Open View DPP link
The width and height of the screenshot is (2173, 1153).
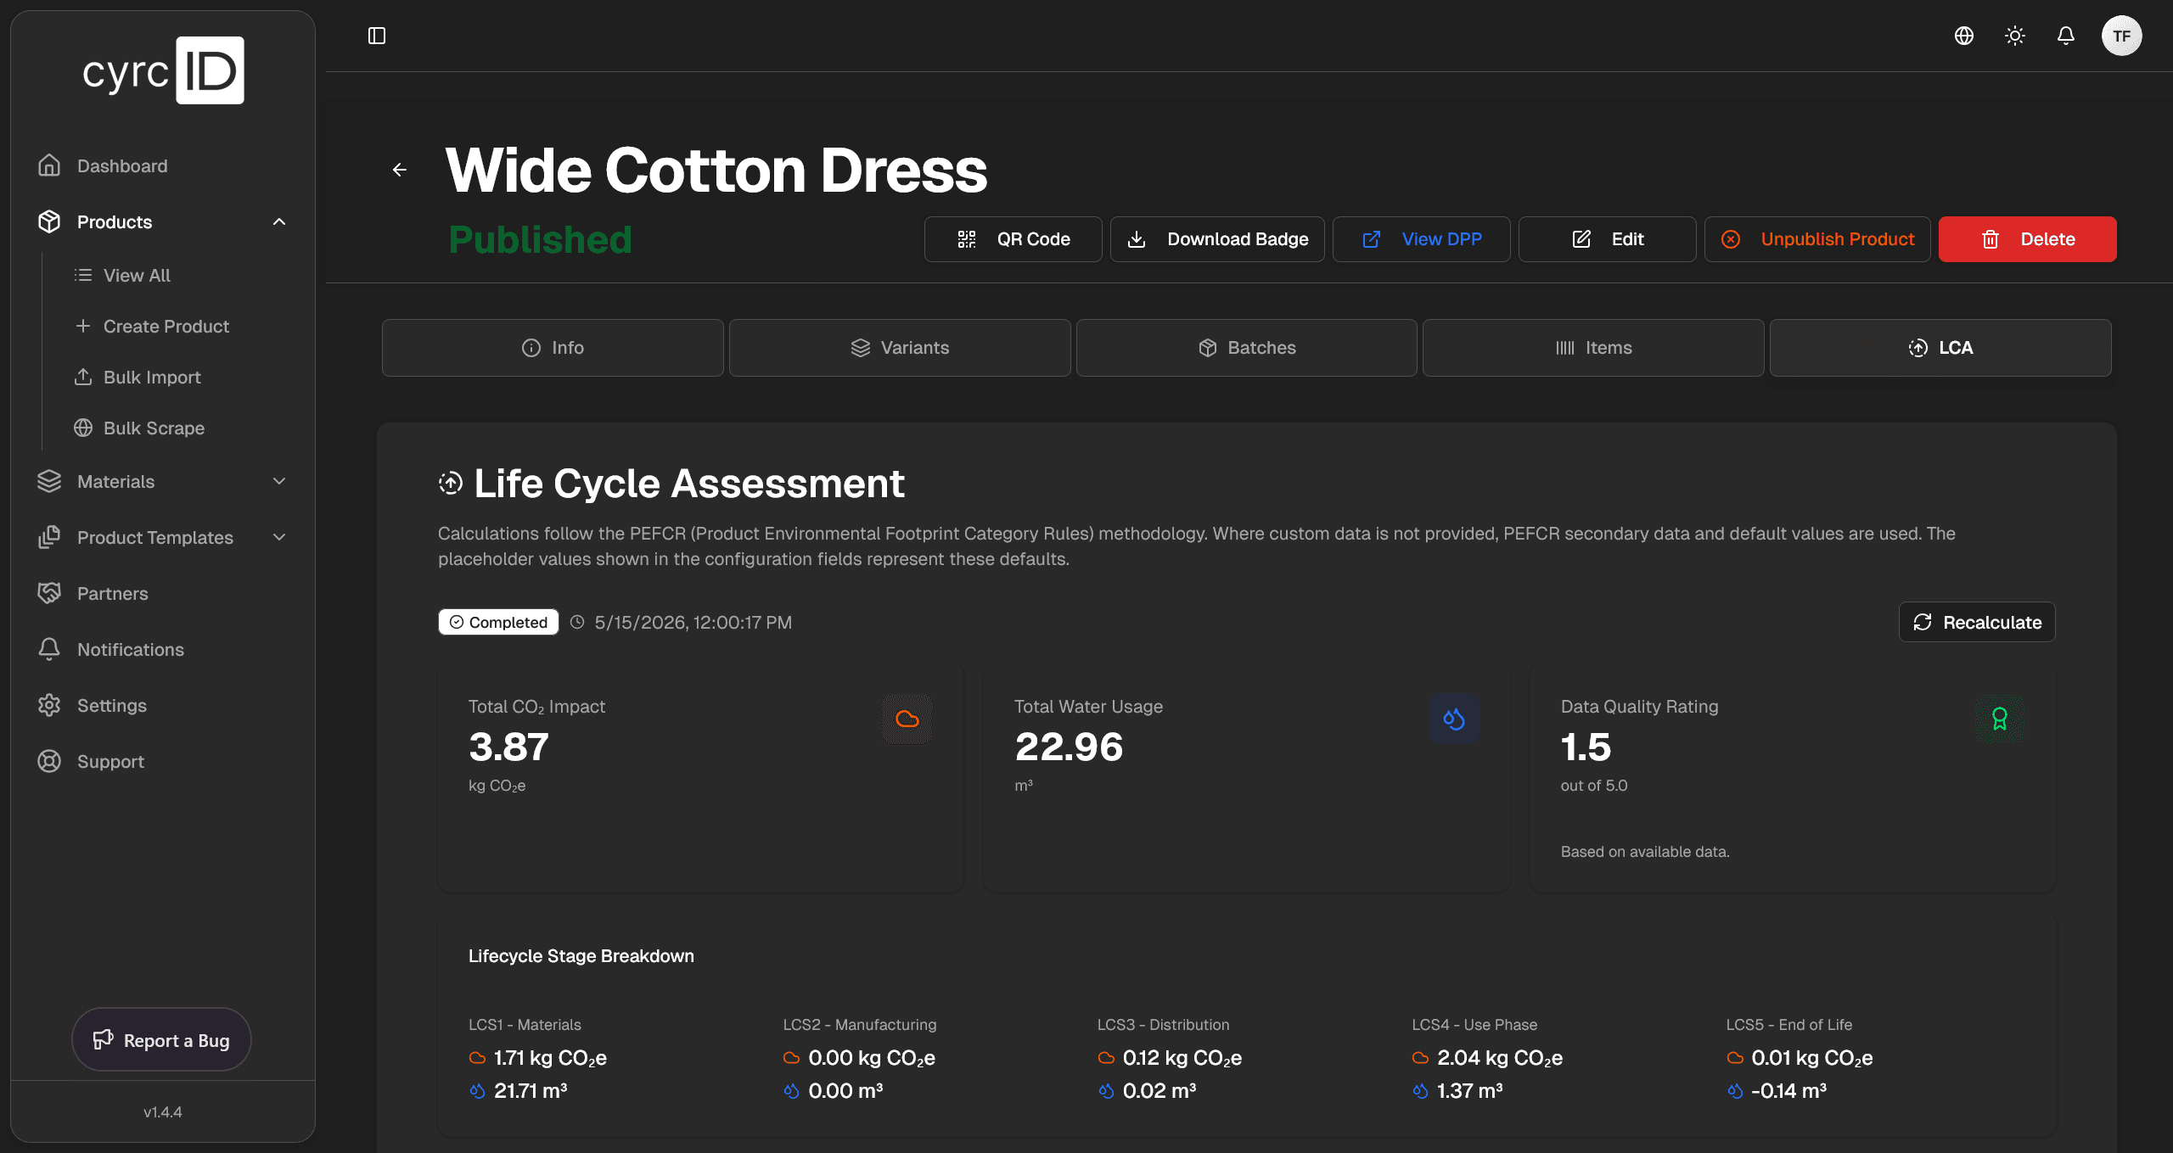1421,239
